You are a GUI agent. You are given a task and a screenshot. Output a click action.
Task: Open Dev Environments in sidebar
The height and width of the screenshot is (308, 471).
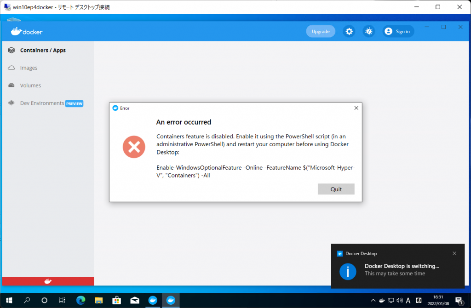pyautogui.click(x=42, y=103)
